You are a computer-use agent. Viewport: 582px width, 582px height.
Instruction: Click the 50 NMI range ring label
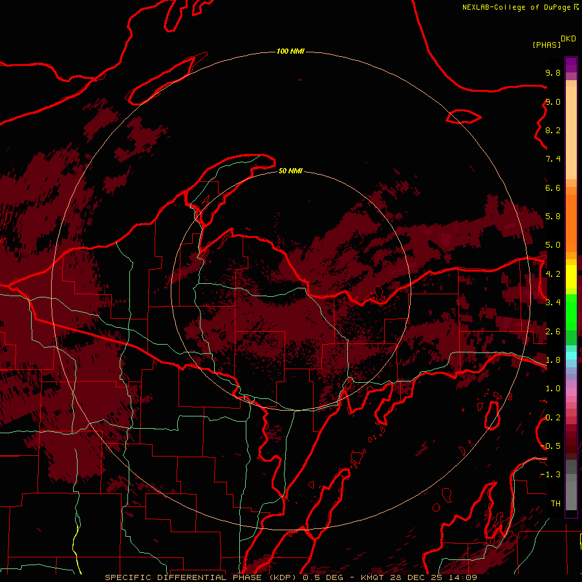290,171
